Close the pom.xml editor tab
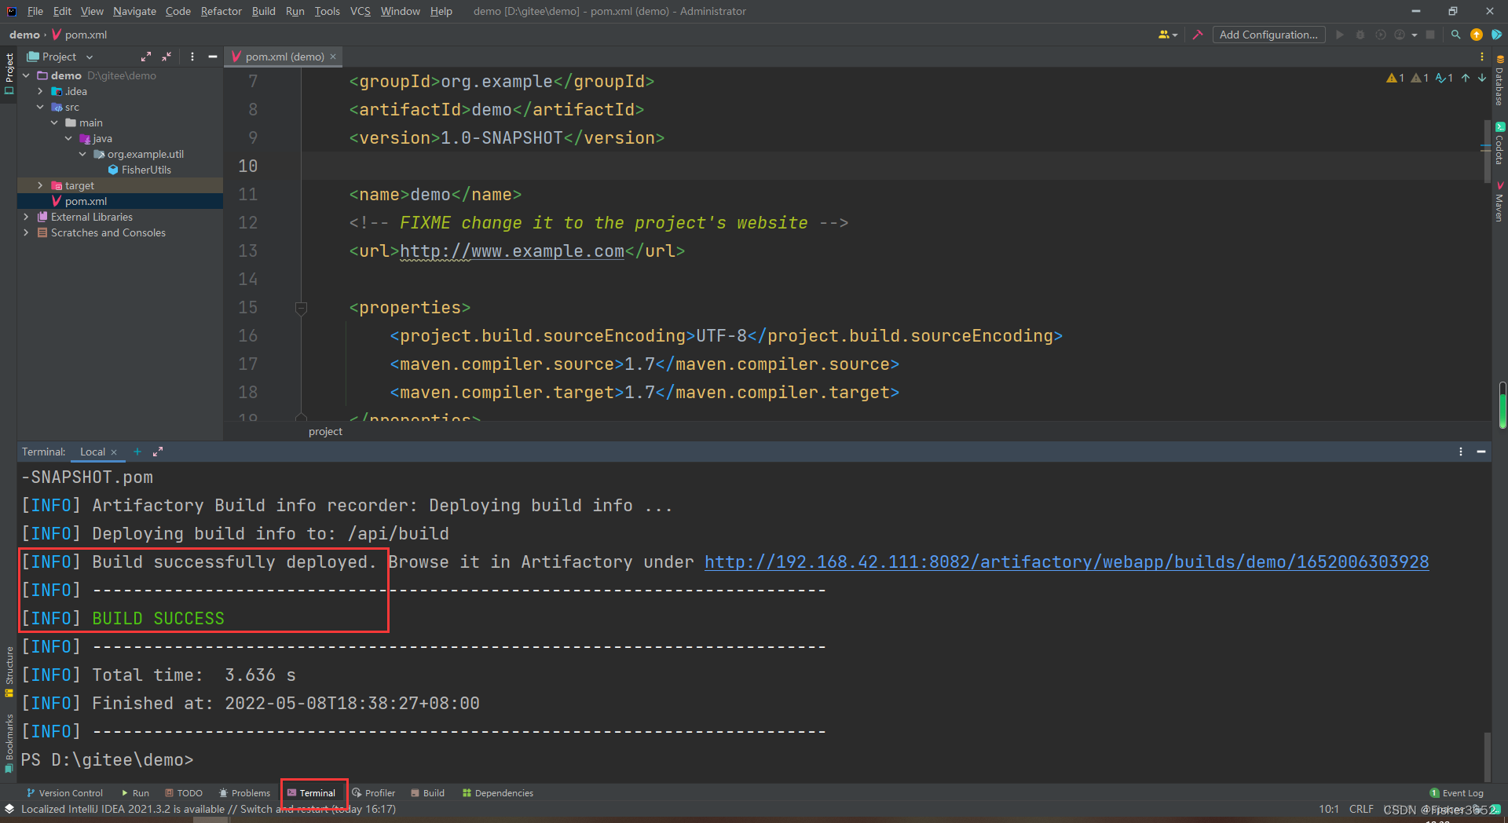Image resolution: width=1508 pixels, height=823 pixels. [333, 57]
